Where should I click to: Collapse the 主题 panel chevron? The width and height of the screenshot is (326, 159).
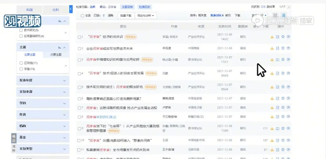point(65,47)
